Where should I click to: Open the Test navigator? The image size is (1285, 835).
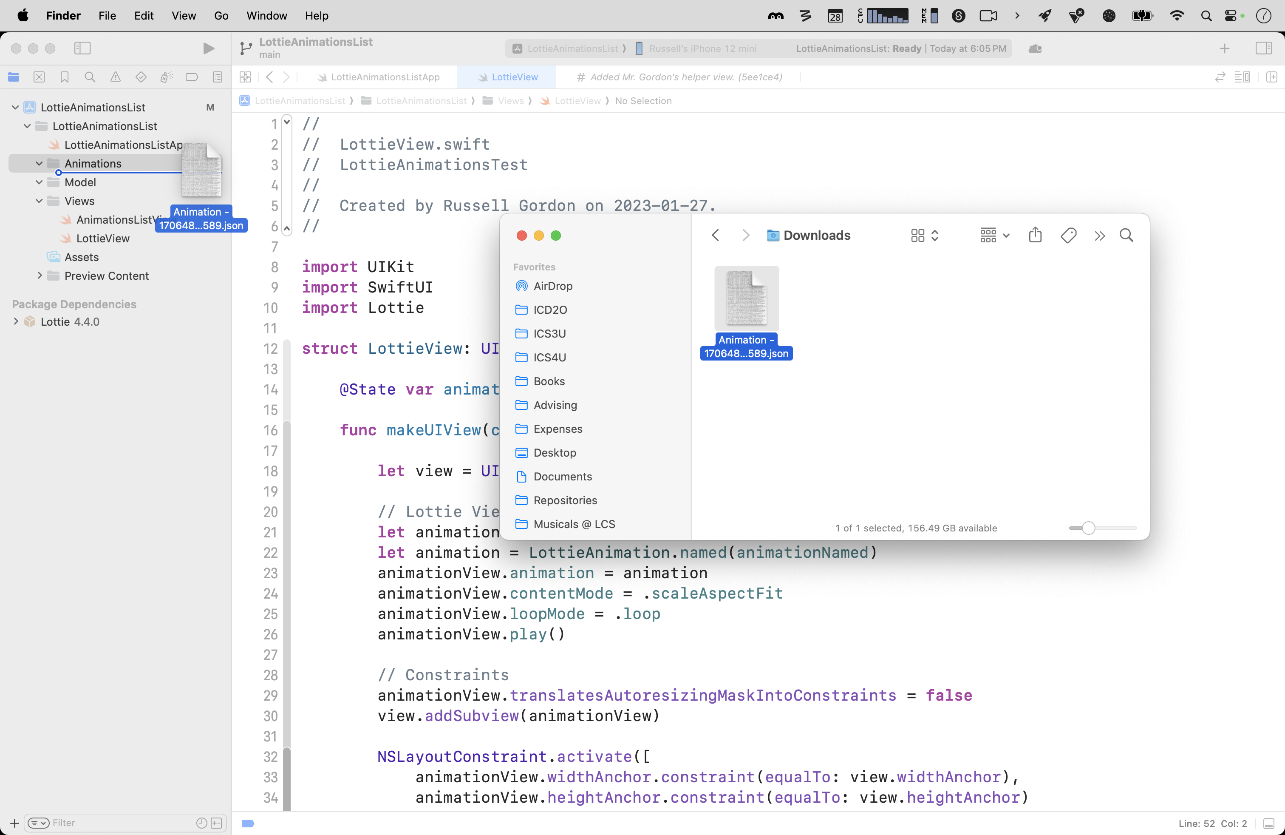click(140, 77)
